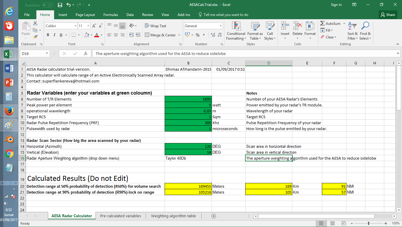Open Format as Table gallery

point(255,31)
